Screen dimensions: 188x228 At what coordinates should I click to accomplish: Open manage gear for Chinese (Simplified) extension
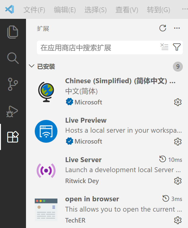(178, 102)
